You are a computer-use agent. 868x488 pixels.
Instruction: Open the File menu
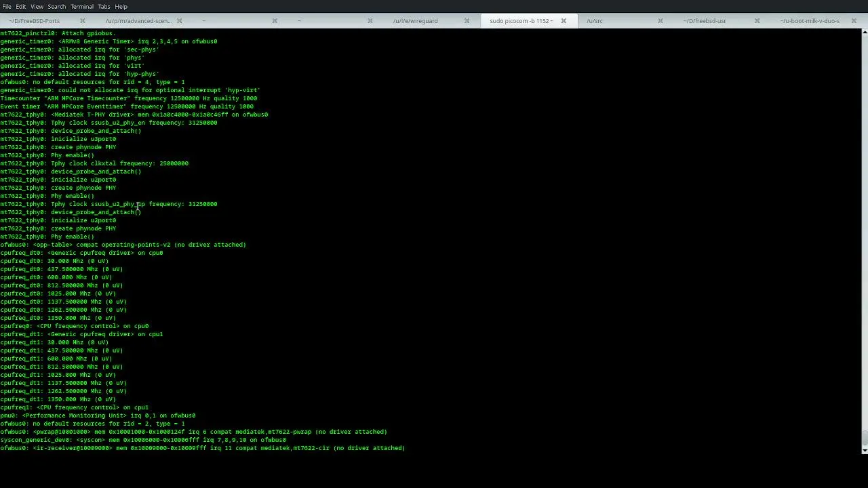[7, 7]
